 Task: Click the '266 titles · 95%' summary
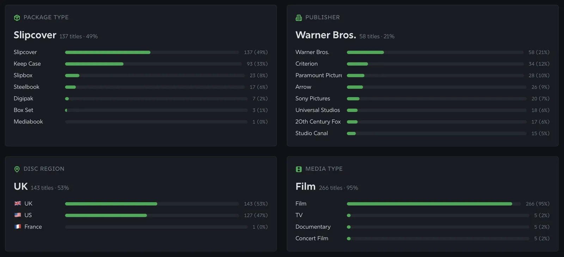338,188
